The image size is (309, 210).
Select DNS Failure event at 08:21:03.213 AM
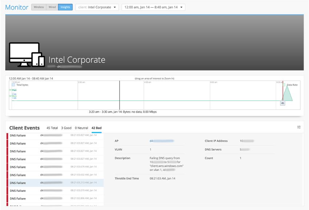point(56,183)
